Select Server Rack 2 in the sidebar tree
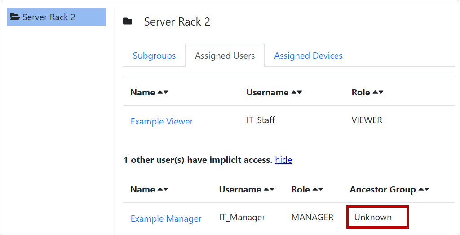 tap(49, 17)
